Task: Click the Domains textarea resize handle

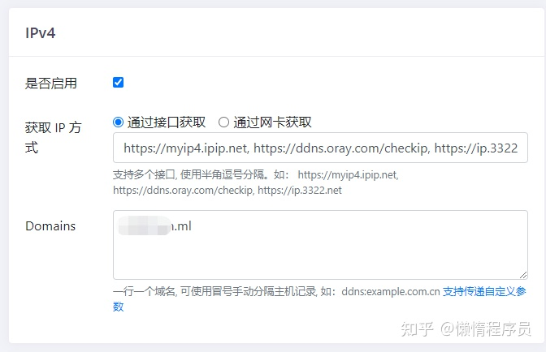Action: [x=523, y=275]
